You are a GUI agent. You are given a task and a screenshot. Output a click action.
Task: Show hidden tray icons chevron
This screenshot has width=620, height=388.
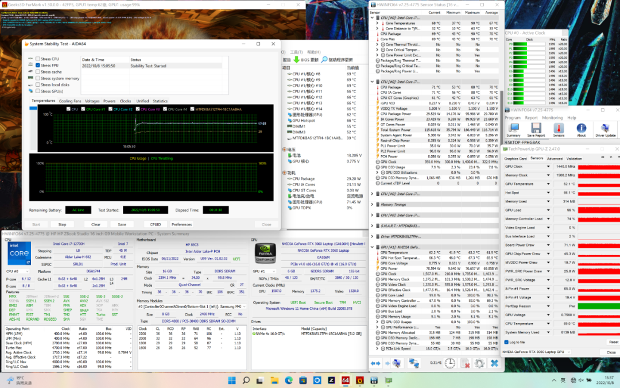point(553,381)
